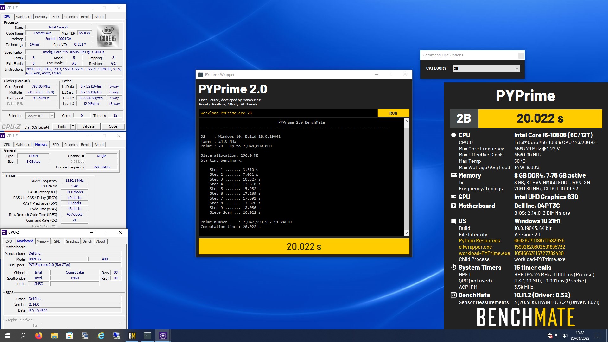Screen dimensions: 608x342
Task: Open File Explorer from the taskbar
Action: (54, 336)
